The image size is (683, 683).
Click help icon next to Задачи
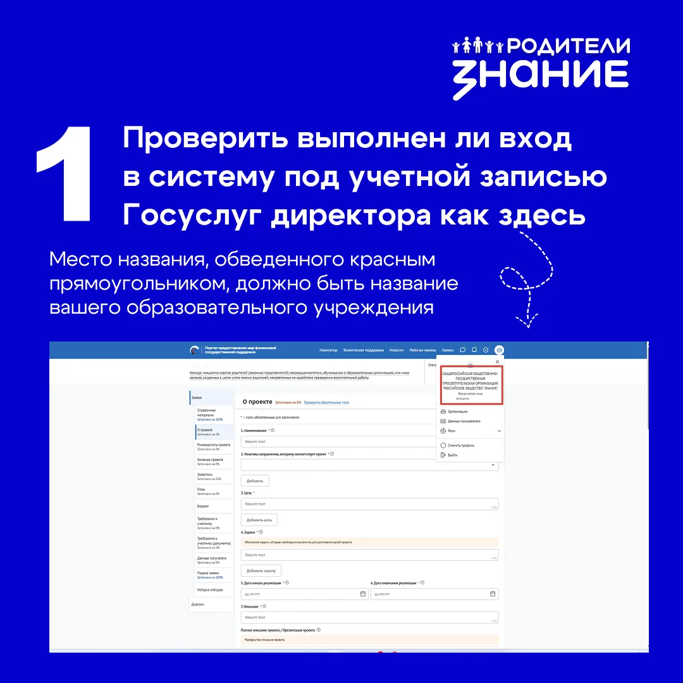tap(261, 532)
